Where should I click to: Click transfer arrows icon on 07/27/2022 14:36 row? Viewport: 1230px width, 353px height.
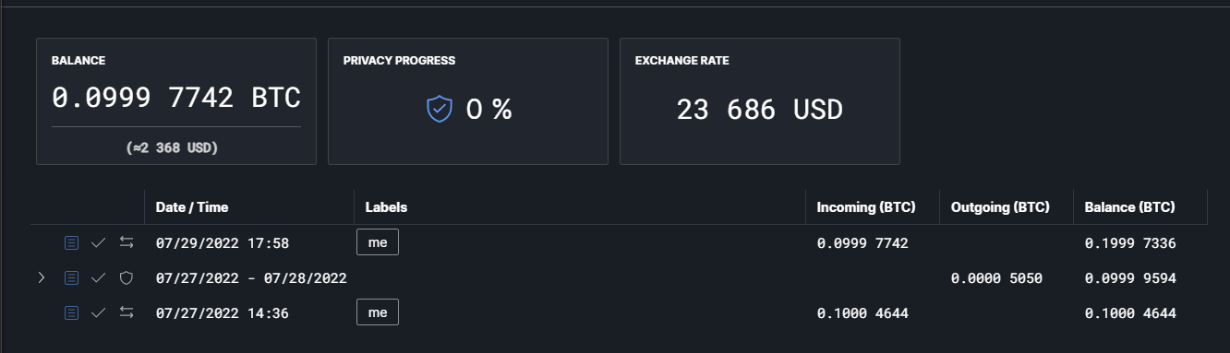click(x=127, y=312)
